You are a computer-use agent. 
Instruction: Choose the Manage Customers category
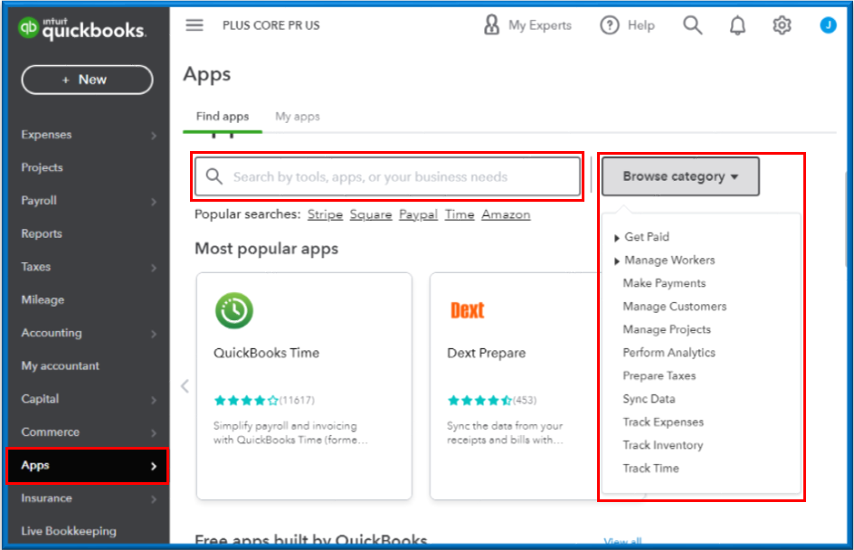tap(674, 307)
